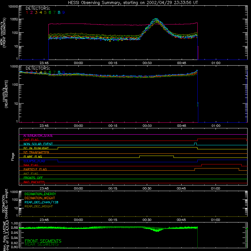Click detector 4 in front segments legend

click(41, 13)
